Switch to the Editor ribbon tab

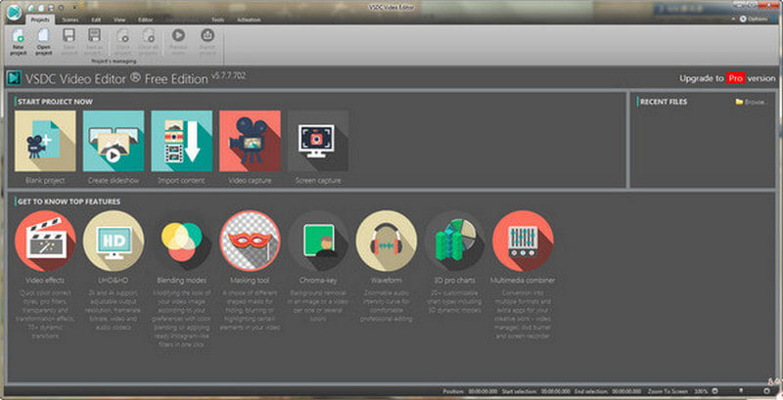(145, 20)
